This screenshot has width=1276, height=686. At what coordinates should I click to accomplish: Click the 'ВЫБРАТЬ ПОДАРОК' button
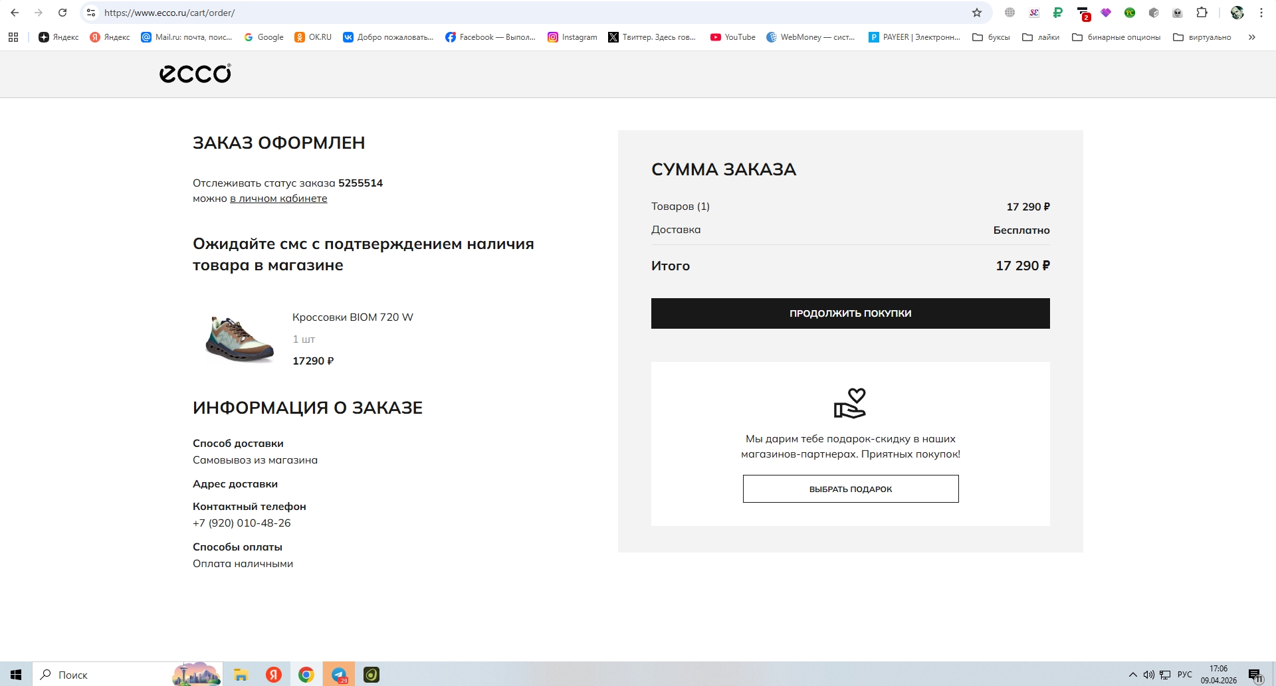click(851, 489)
